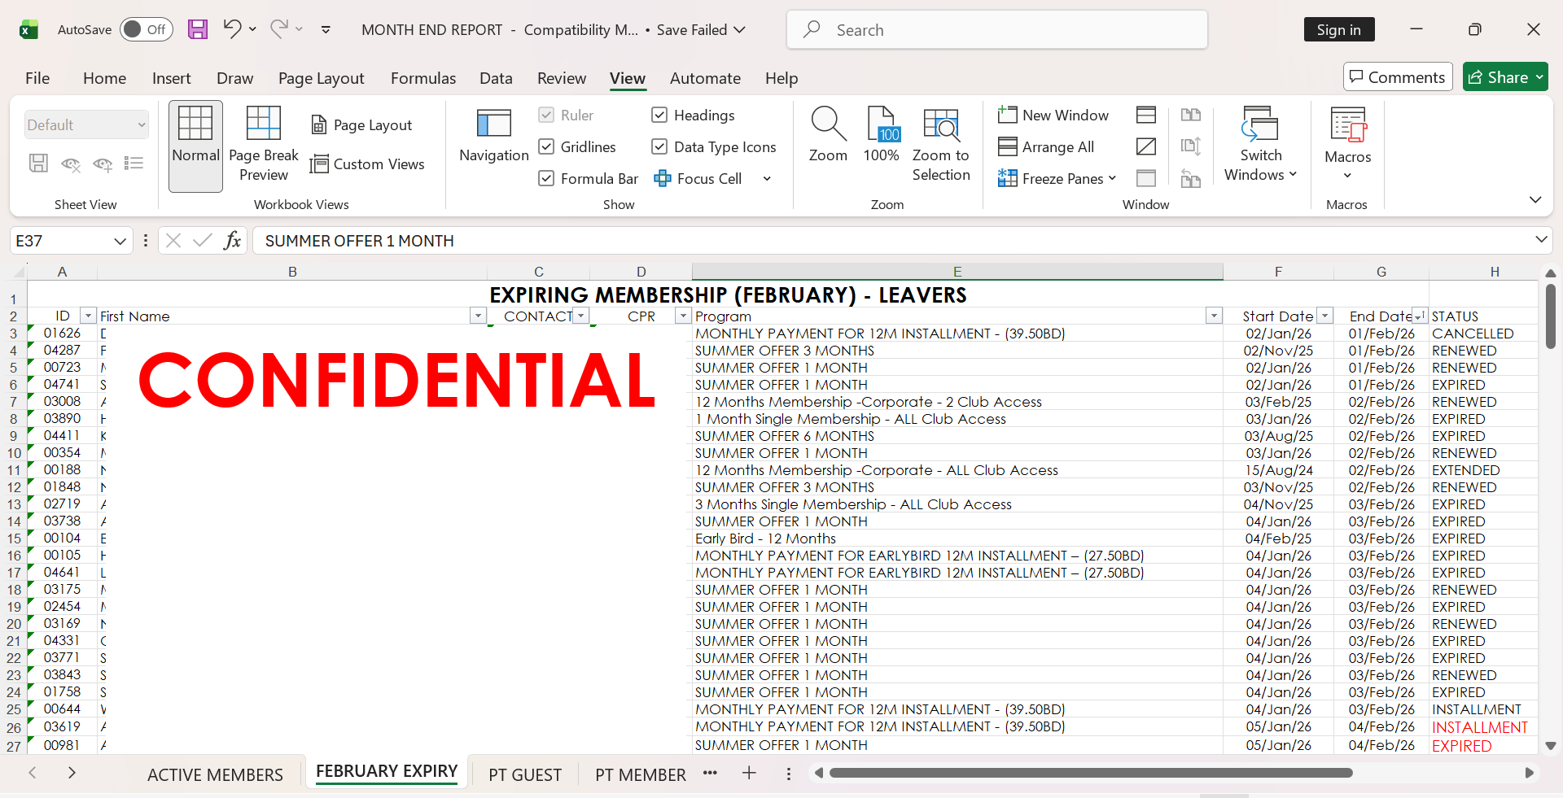Switch to the Formulas ribbon tab
Screen dimensions: 1563x798
pos(423,78)
